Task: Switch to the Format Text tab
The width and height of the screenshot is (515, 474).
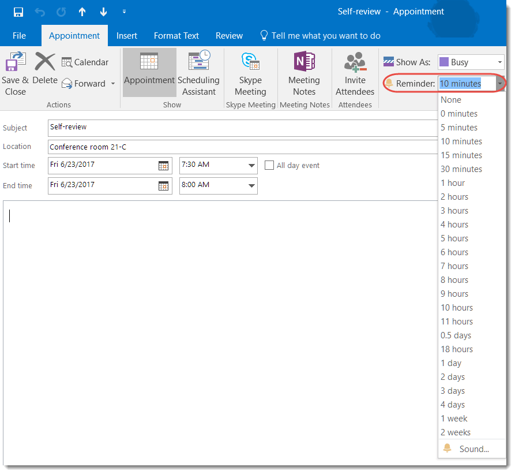Action: (176, 35)
